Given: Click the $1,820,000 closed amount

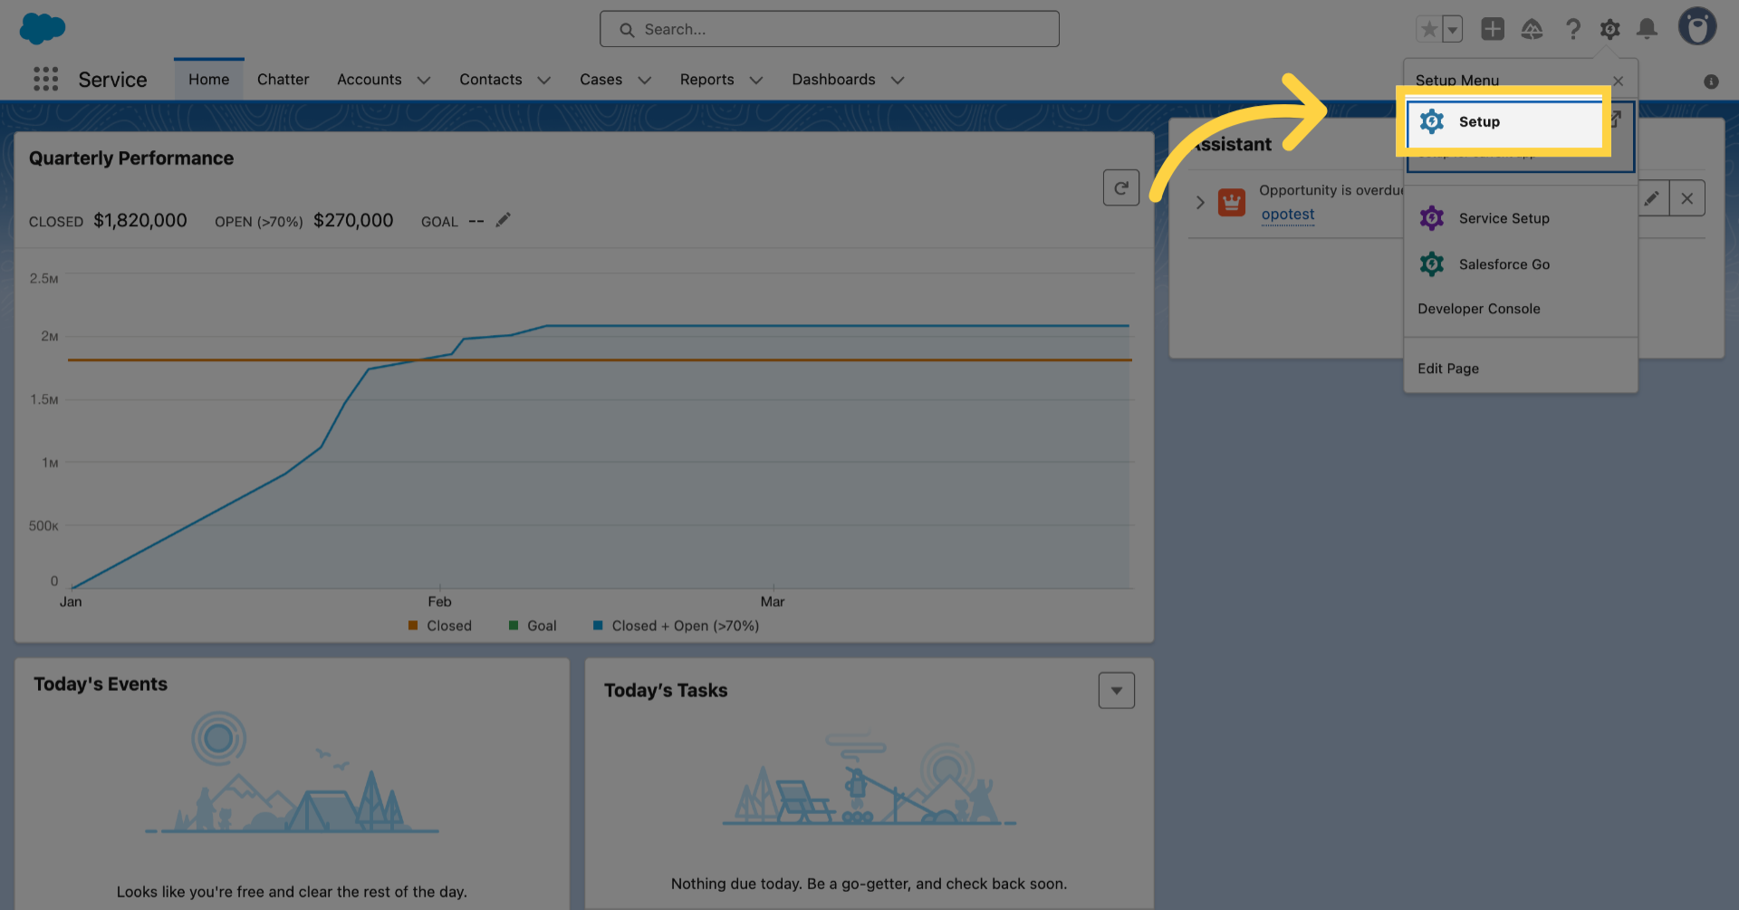Looking at the screenshot, I should (140, 221).
